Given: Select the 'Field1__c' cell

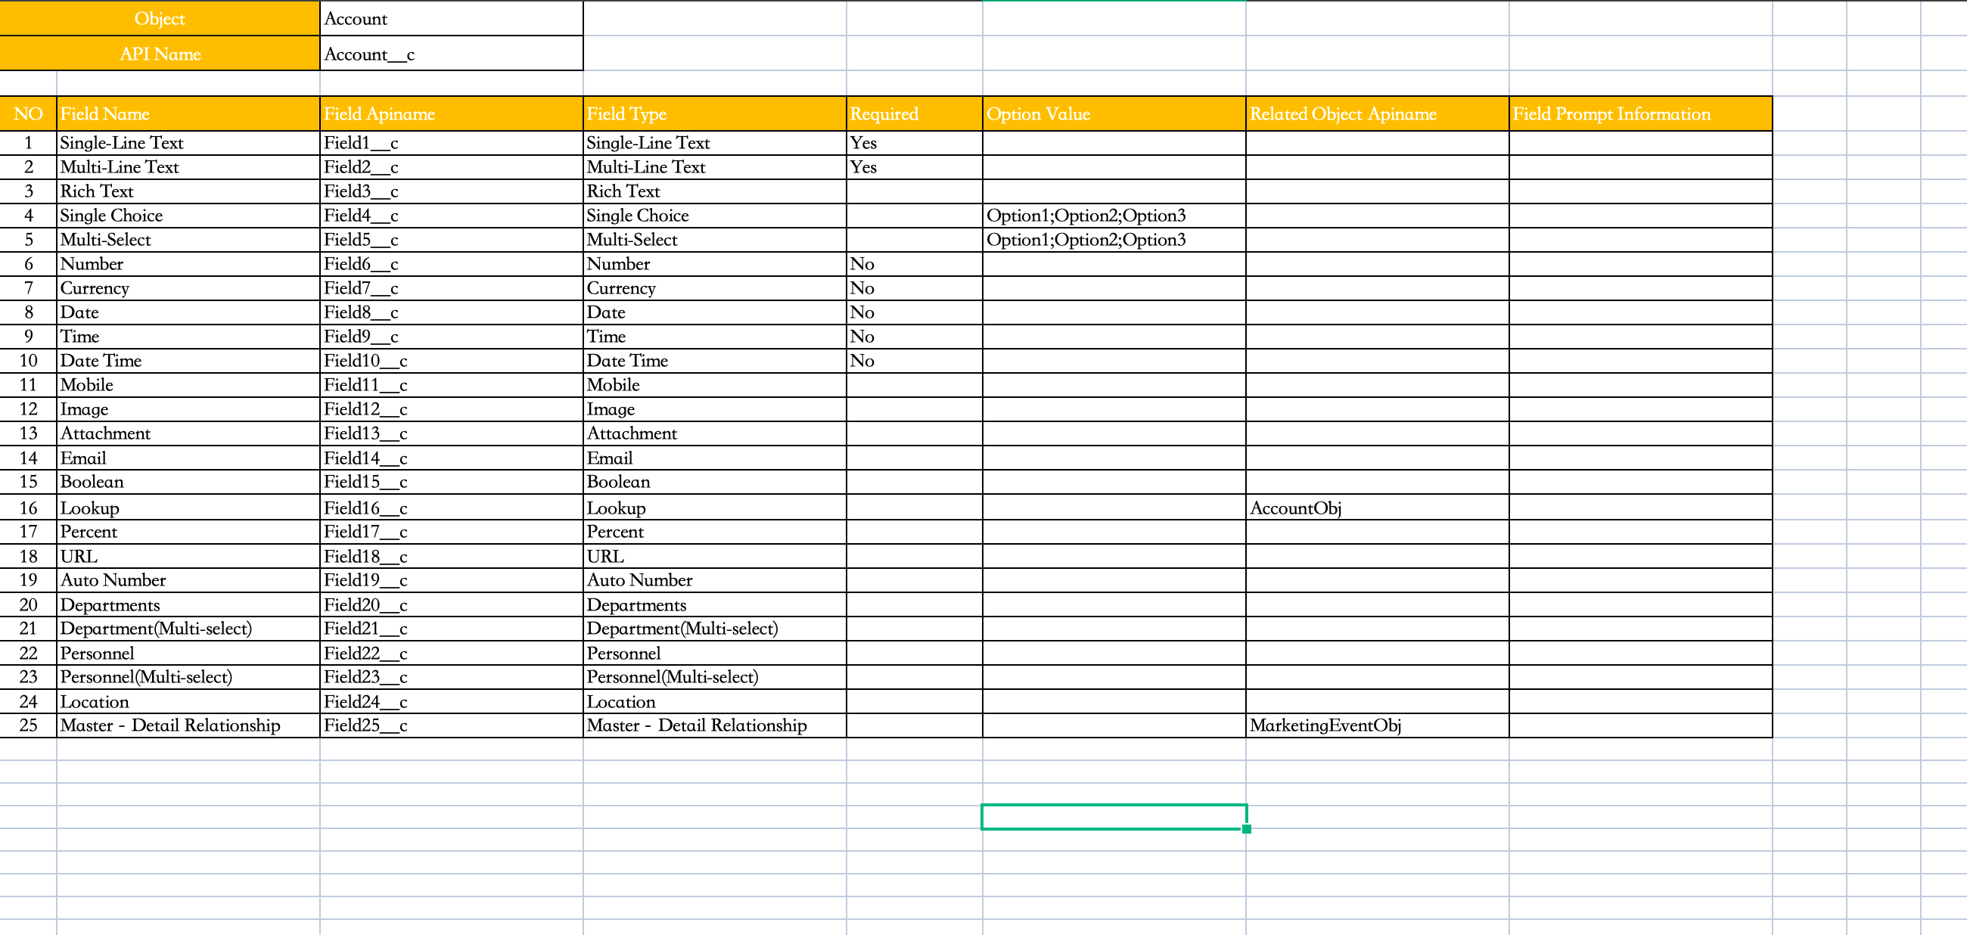Looking at the screenshot, I should point(452,143).
